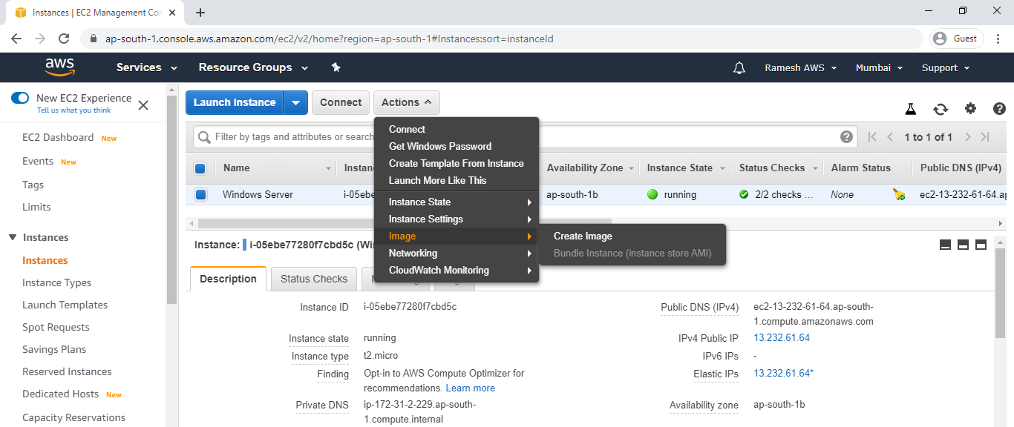This screenshot has width=1014, height=427.
Task: Open the Mumbai region selector
Action: click(879, 67)
